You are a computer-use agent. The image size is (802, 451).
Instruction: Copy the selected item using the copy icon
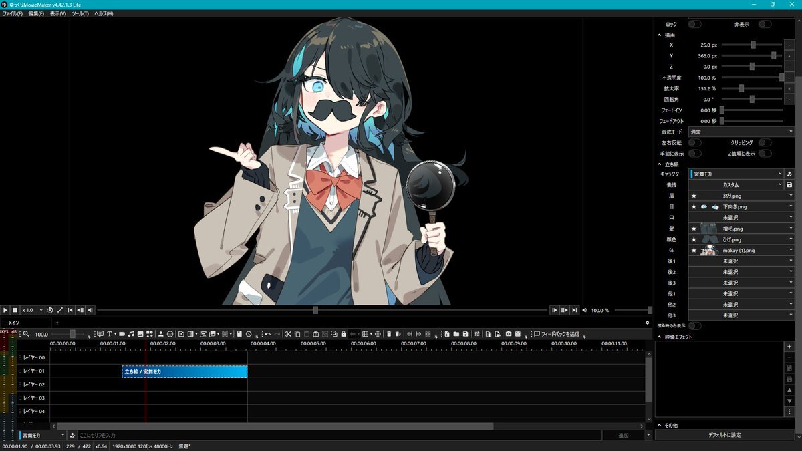297,333
